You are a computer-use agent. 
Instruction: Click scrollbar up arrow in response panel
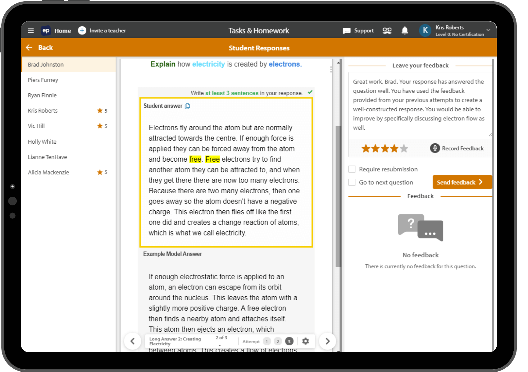(x=339, y=62)
